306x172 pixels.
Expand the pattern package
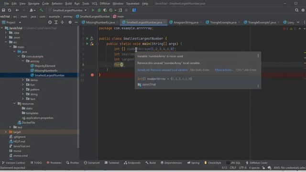click(23, 89)
